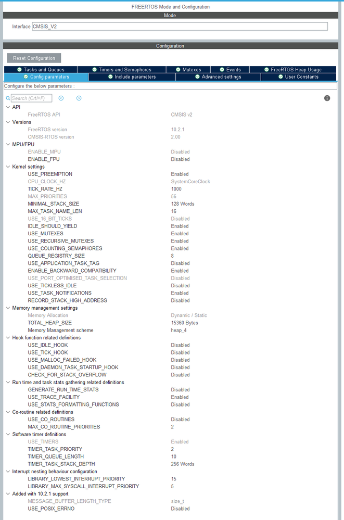Edit MAX_TASK_NAME_LEN value 16

click(x=173, y=211)
